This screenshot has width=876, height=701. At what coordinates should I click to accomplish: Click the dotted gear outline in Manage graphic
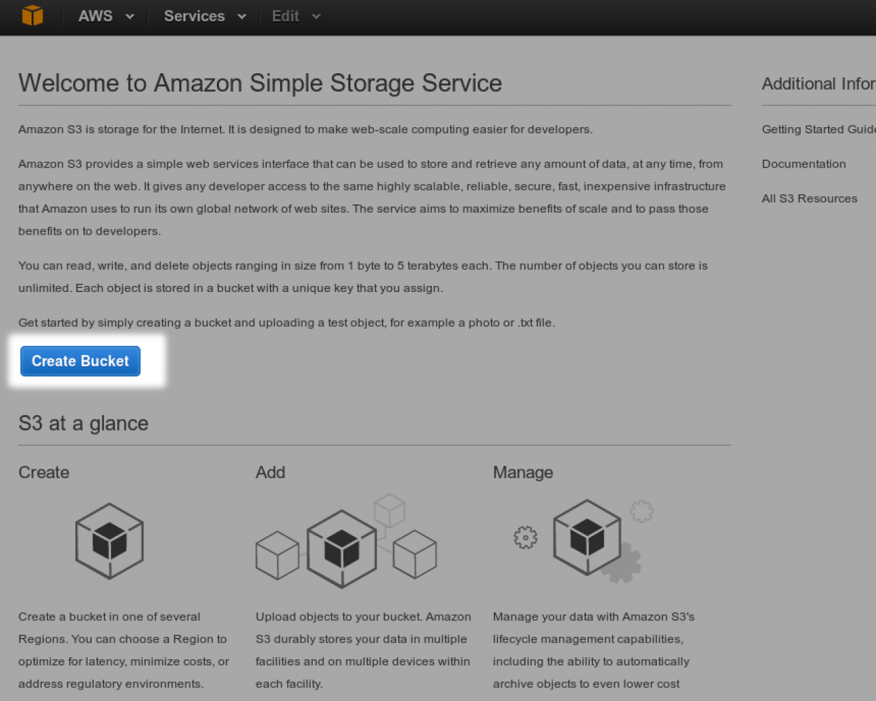tap(641, 511)
